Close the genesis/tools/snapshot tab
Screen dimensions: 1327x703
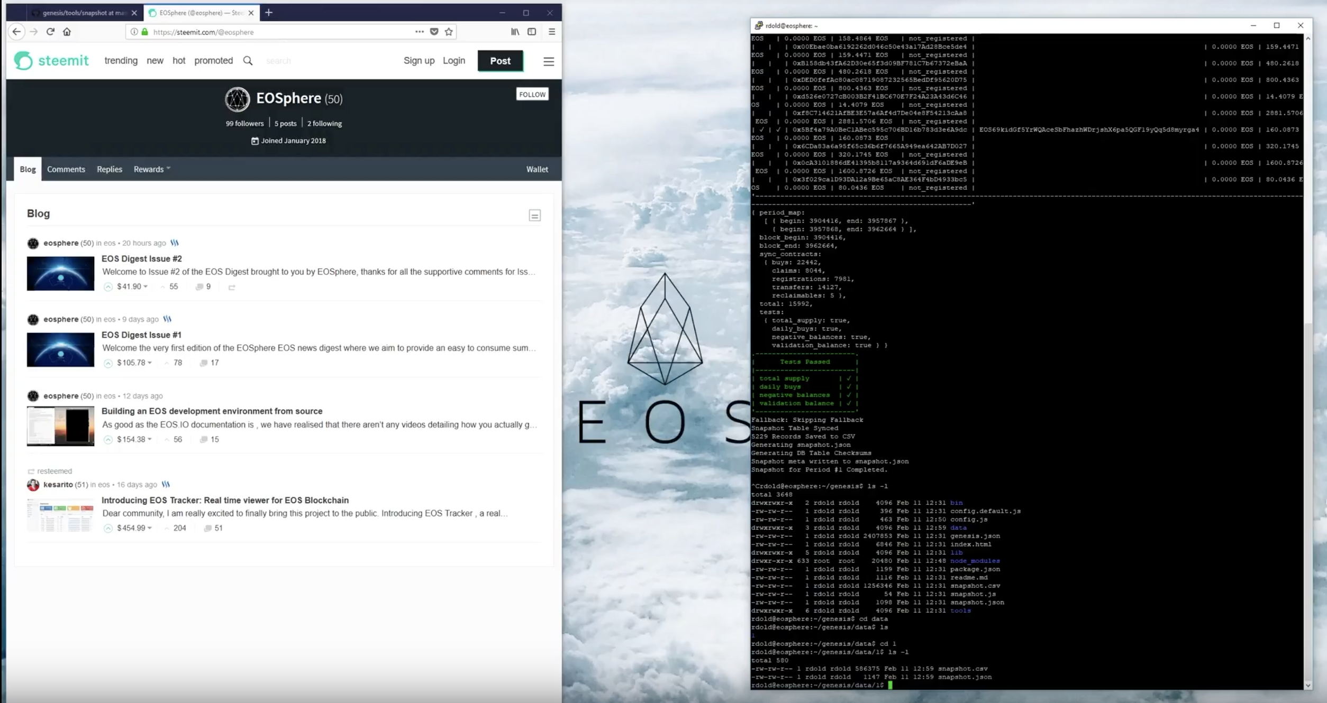pyautogui.click(x=134, y=13)
